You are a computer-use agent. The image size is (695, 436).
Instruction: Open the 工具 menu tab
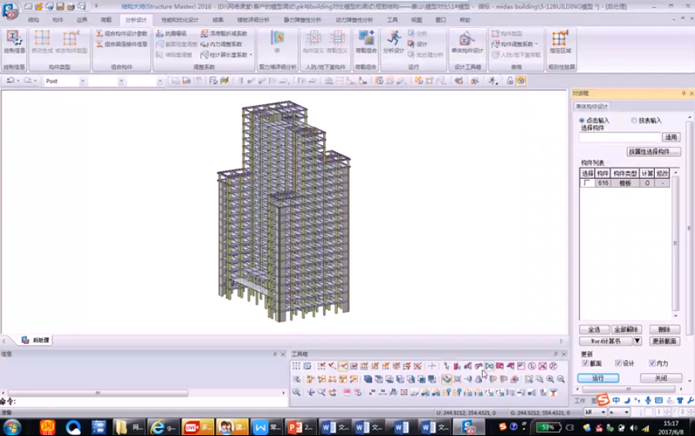(392, 20)
